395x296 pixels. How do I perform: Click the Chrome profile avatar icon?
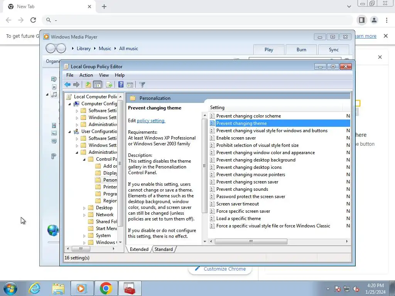coord(374,20)
